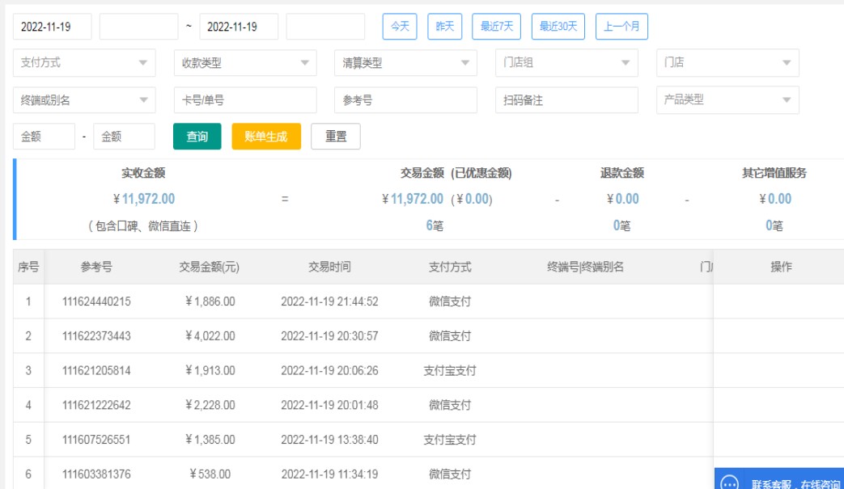
Task: Select the 最近7天 date range
Action: coord(496,27)
